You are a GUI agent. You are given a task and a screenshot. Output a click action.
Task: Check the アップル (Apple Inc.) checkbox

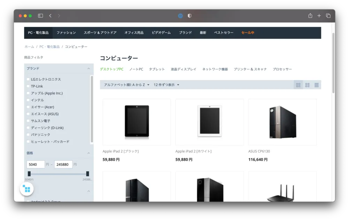coord(28,93)
